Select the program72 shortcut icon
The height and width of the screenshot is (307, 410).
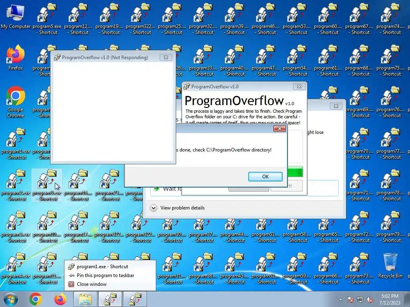click(x=359, y=227)
